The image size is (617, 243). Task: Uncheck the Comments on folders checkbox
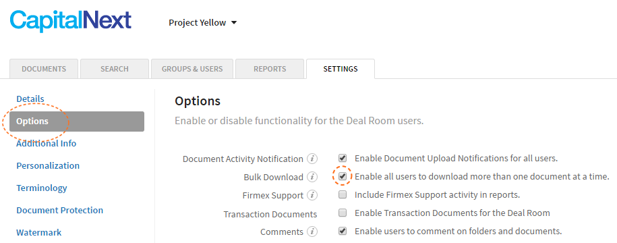[343, 231]
